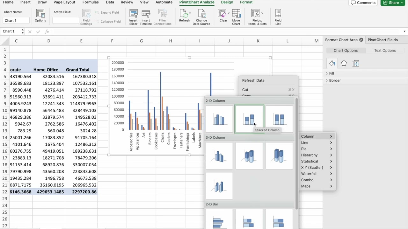Screen dimensions: 408x229
Task: Click Expand Field button
Action: tap(107, 12)
